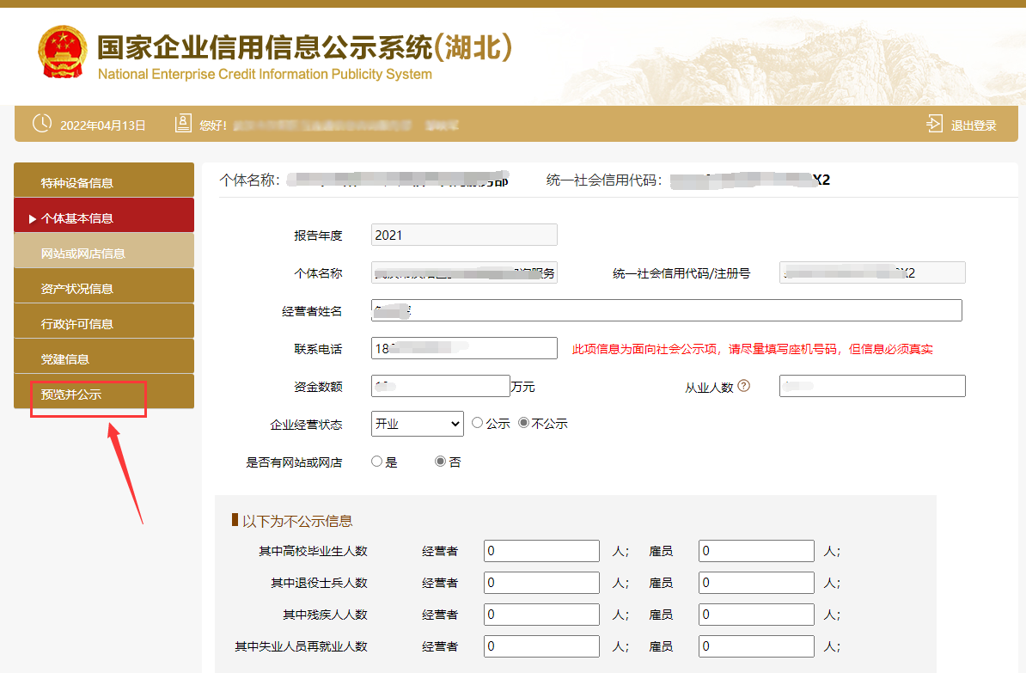Click the user ID icon next to greeting

pyautogui.click(x=182, y=123)
